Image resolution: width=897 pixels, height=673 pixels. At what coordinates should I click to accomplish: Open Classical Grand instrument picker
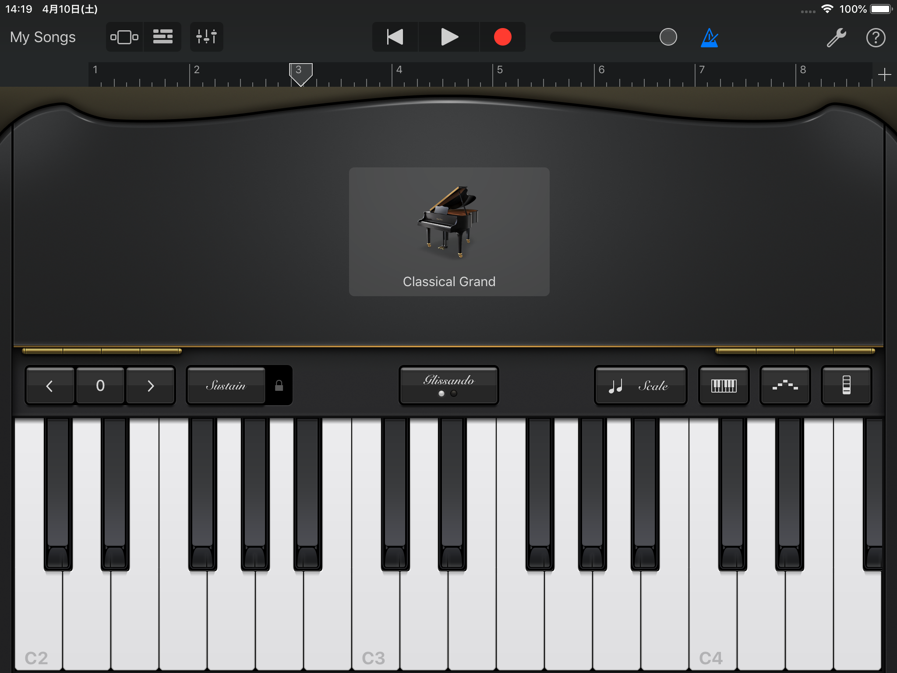click(449, 231)
